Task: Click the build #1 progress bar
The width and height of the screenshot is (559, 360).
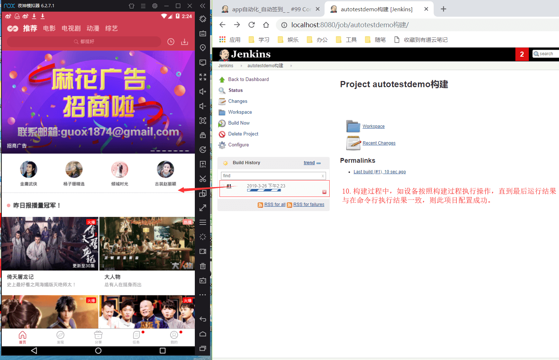Action: (x=264, y=190)
